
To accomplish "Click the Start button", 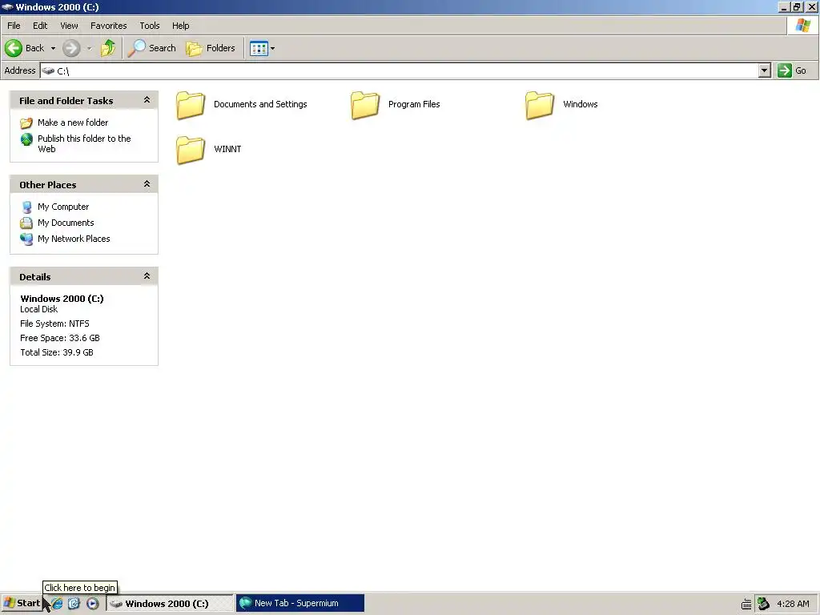I will coord(22,604).
